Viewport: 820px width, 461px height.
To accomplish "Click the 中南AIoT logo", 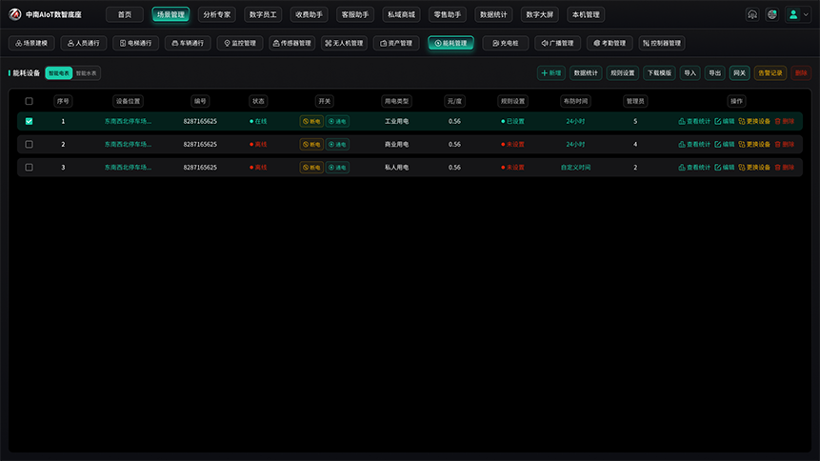I will click(x=45, y=14).
